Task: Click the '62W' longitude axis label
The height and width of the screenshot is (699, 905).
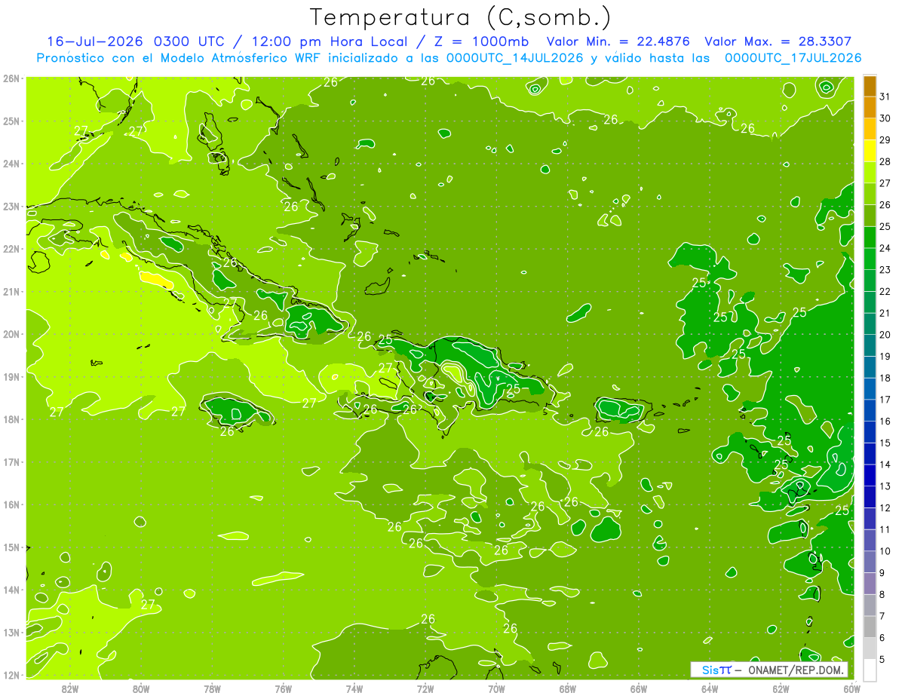Action: [781, 688]
